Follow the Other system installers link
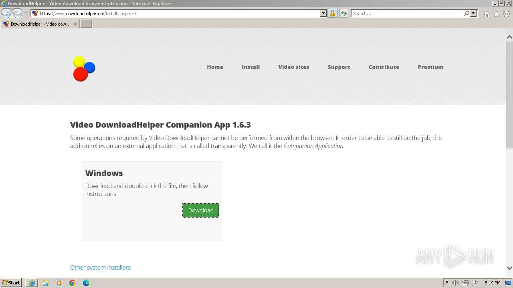Screen dimensions: 513x288 click(100, 267)
